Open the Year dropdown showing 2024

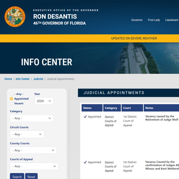(44, 101)
